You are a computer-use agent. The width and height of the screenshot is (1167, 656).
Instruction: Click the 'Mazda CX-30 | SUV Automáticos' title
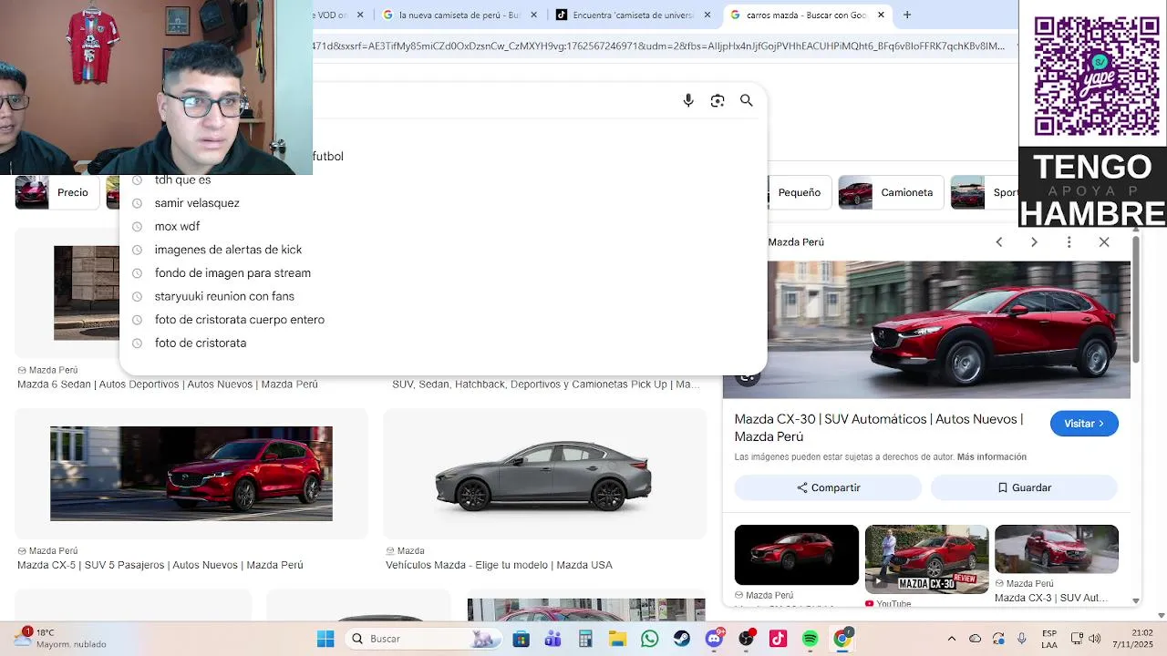879,428
